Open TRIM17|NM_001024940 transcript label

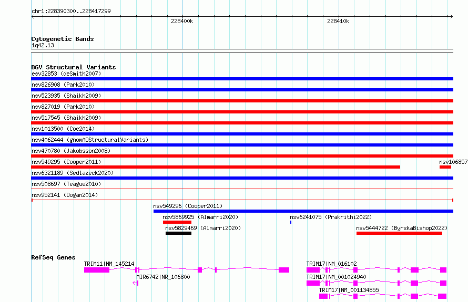[x=337, y=277]
